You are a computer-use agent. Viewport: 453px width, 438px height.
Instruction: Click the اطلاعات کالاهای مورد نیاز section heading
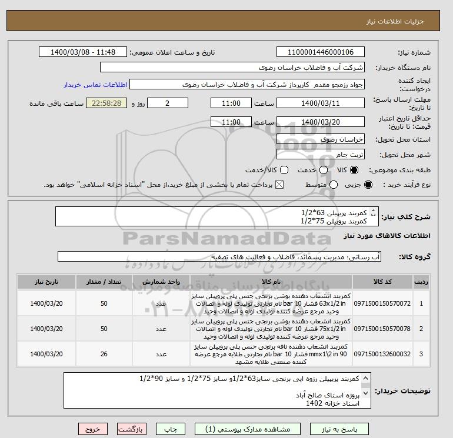pos(387,236)
